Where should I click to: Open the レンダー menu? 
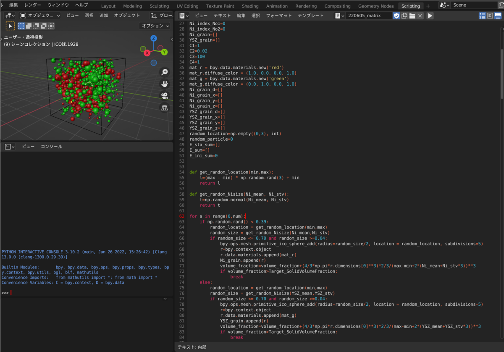pyautogui.click(x=33, y=5)
